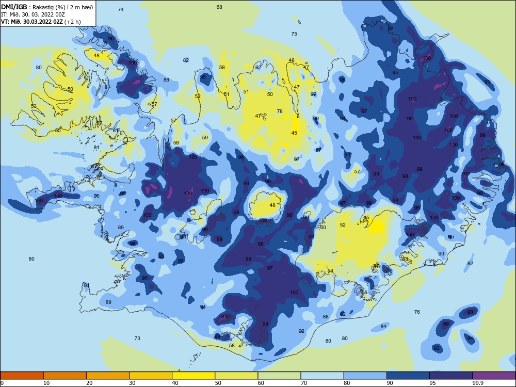Pick the 90–95 blue legend swatch

[x=408, y=376]
